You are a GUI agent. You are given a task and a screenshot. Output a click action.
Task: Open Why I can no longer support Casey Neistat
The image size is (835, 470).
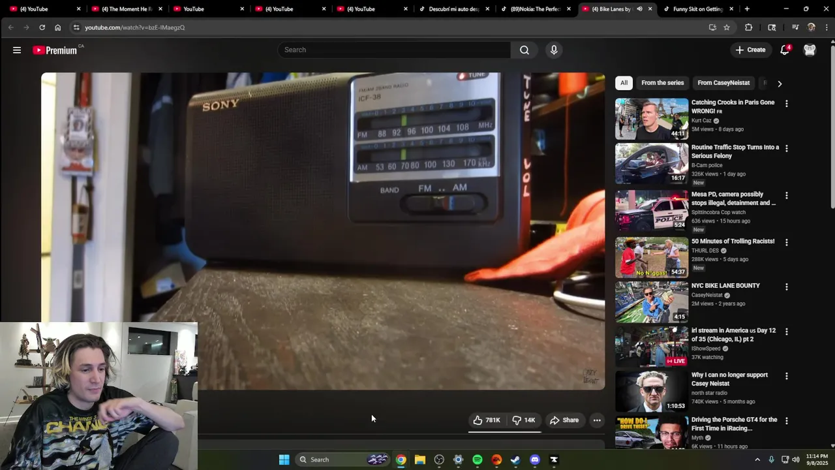[729, 379]
